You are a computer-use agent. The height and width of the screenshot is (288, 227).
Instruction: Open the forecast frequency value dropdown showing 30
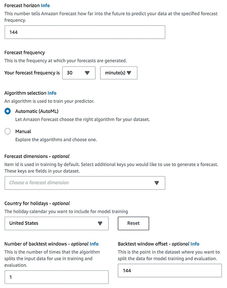click(79, 73)
